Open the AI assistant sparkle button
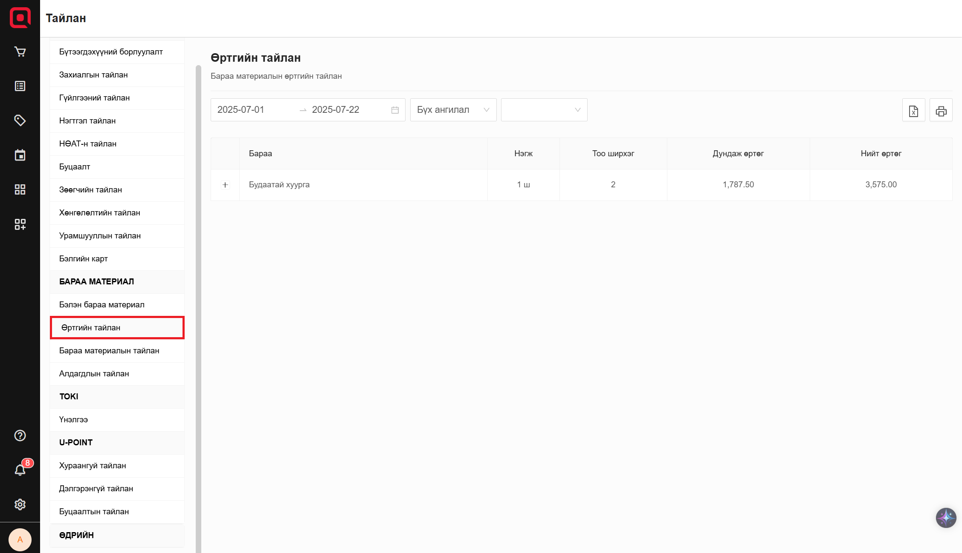Image resolution: width=962 pixels, height=553 pixels. click(946, 518)
